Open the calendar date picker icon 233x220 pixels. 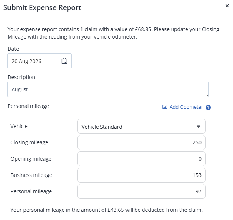tap(64, 61)
